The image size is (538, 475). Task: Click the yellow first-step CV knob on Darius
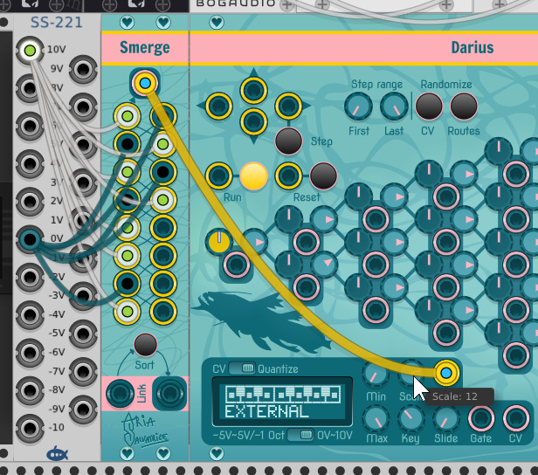point(219,242)
